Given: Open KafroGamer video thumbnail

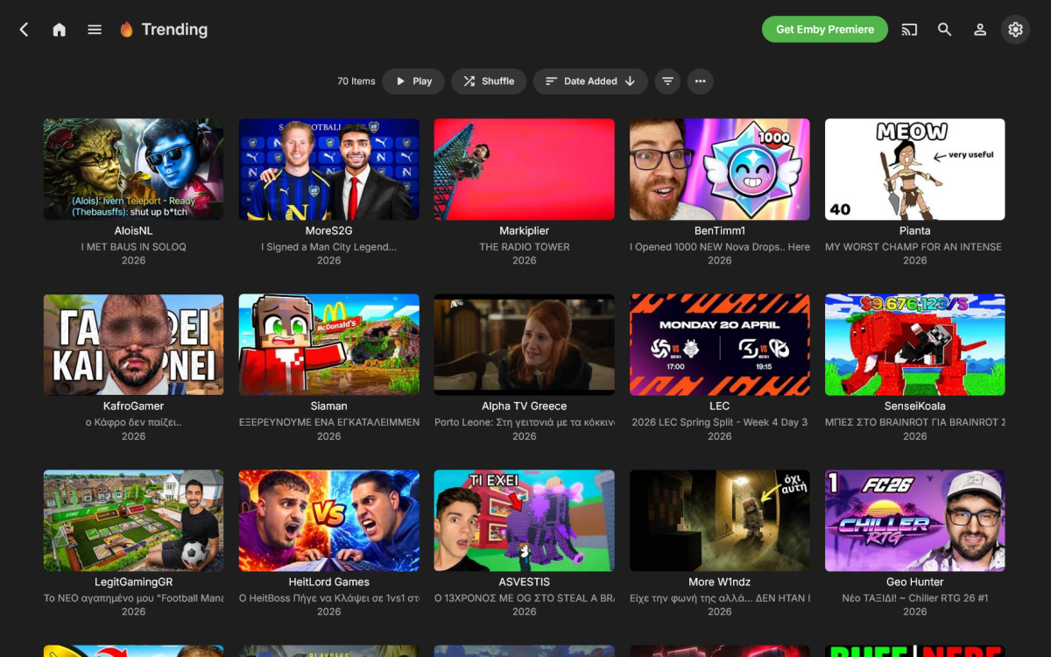Looking at the screenshot, I should point(133,345).
